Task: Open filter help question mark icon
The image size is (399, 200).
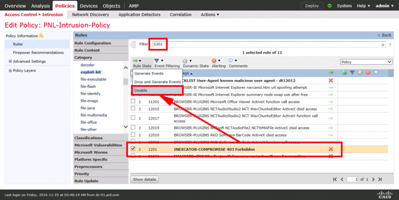Action: click(390, 45)
